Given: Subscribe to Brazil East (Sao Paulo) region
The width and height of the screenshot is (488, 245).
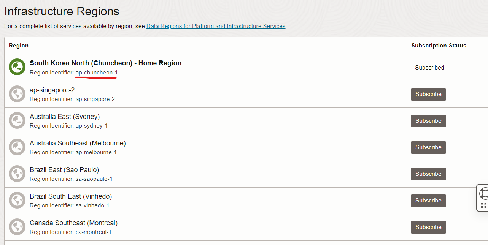Looking at the screenshot, I should [428, 174].
